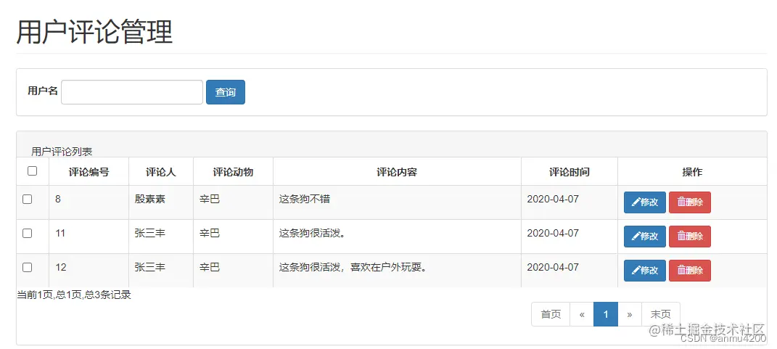Click animal name 辛巴 in row 11
The width and height of the screenshot is (777, 349).
coord(210,233)
